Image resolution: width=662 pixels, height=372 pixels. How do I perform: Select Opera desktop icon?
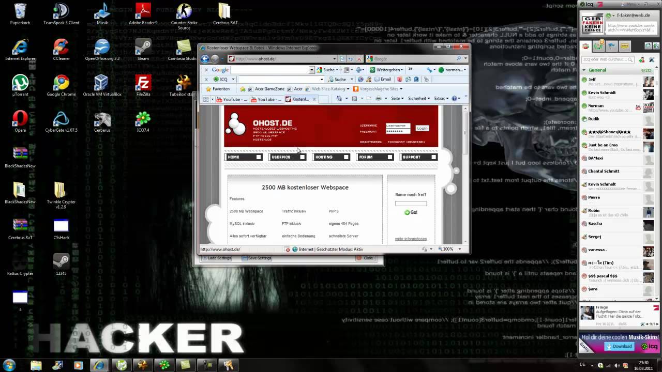click(20, 121)
